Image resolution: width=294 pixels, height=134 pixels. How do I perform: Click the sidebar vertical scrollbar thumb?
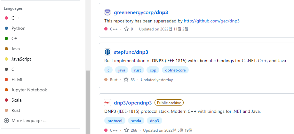click(x=88, y=102)
